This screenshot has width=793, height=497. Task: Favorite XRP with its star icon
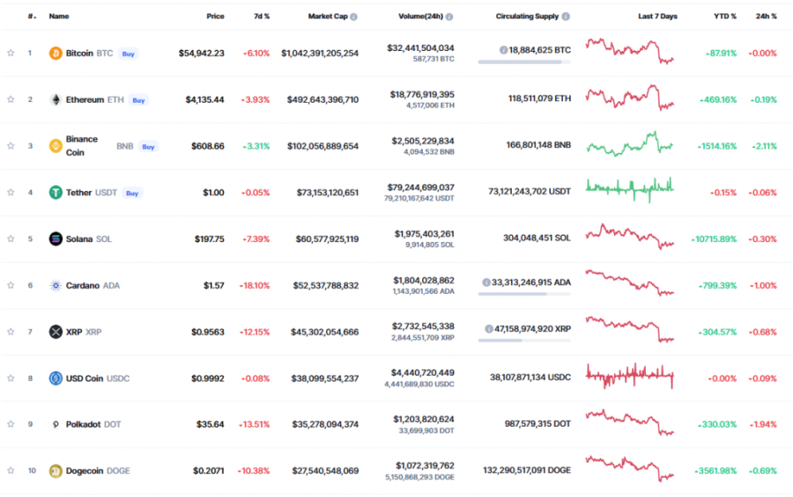tap(11, 332)
